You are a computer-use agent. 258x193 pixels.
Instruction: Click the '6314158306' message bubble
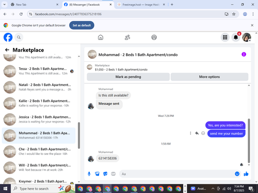(x=107, y=158)
